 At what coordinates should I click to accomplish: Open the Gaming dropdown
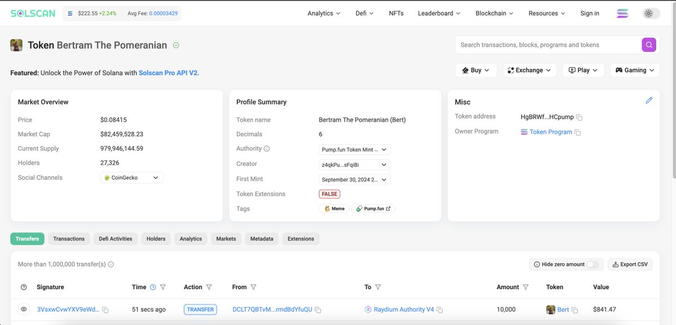click(x=635, y=70)
